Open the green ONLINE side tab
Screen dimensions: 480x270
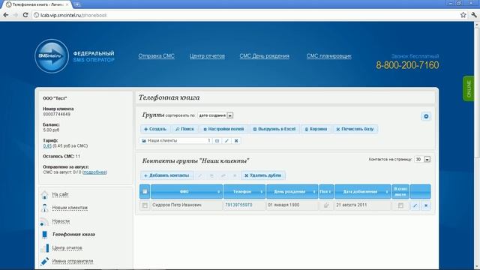[468, 88]
